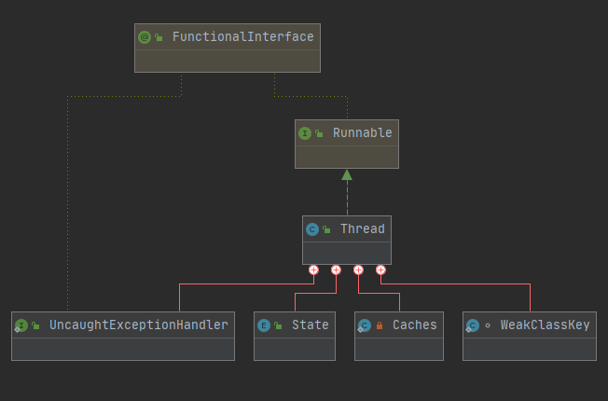
Task: Click the public lock icon beside Runnable
Action: (319, 133)
